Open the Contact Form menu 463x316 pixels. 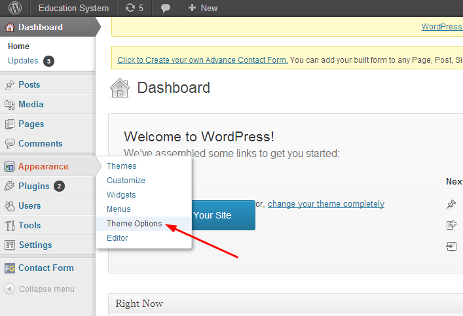click(x=48, y=268)
